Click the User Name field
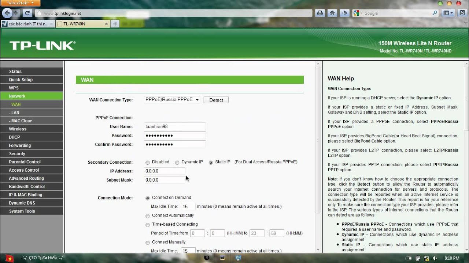 [175, 126]
